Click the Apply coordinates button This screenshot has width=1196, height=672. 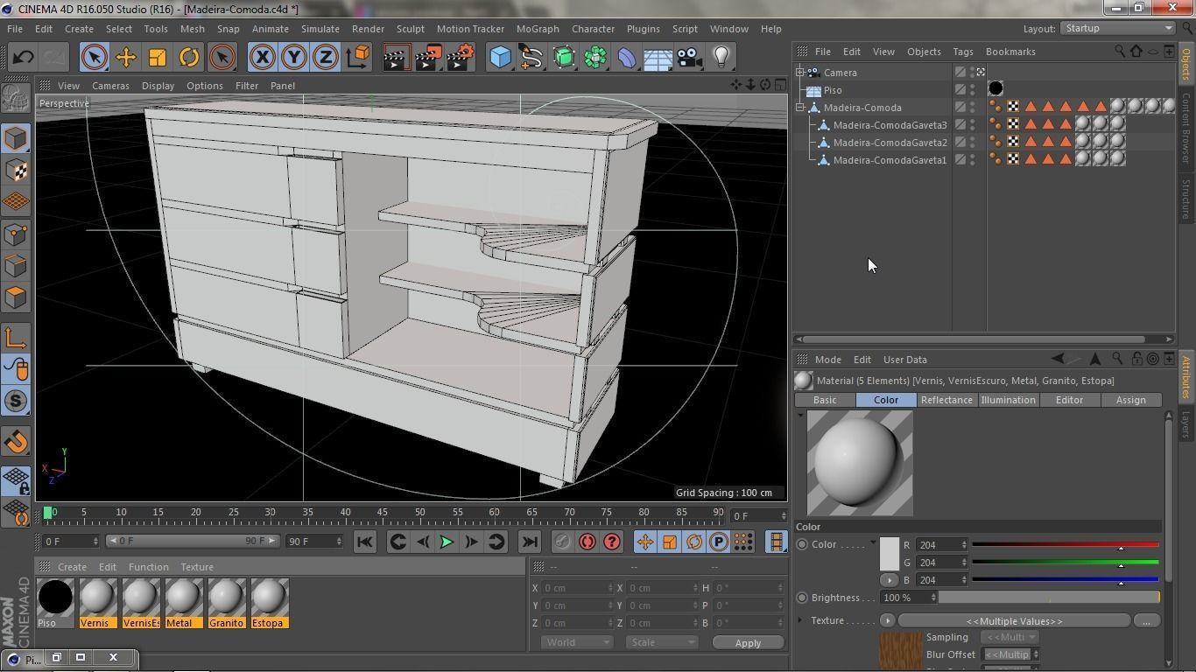[748, 642]
